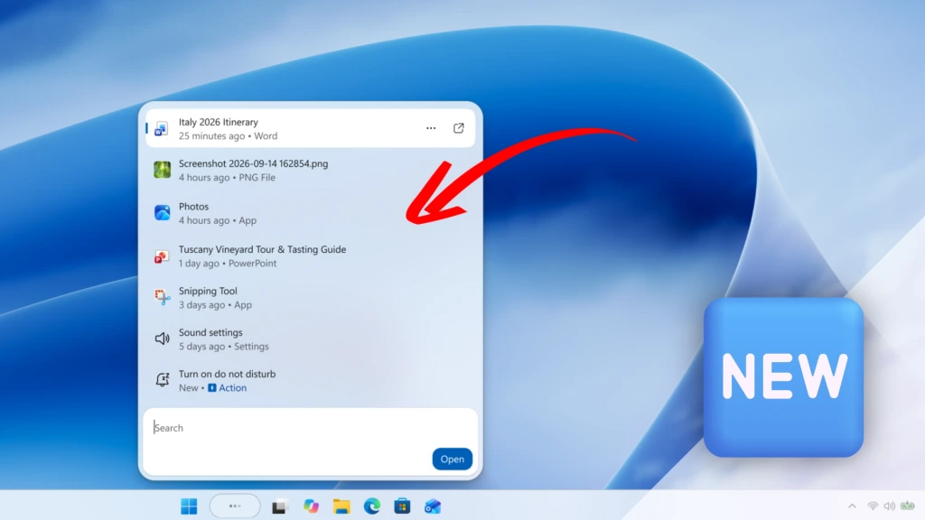Launch Microsoft Edge from the taskbar

(371, 506)
